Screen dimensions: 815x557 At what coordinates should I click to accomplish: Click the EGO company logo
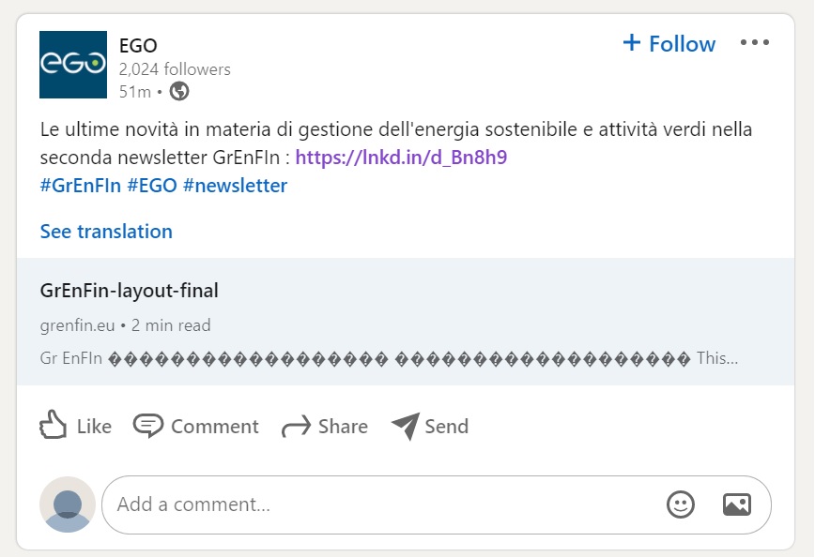[73, 65]
